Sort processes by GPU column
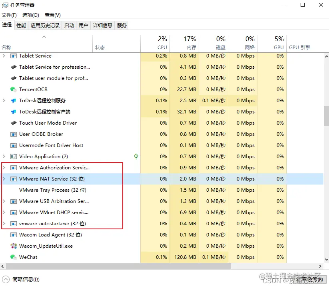This screenshot has height=288, width=329. [x=272, y=44]
